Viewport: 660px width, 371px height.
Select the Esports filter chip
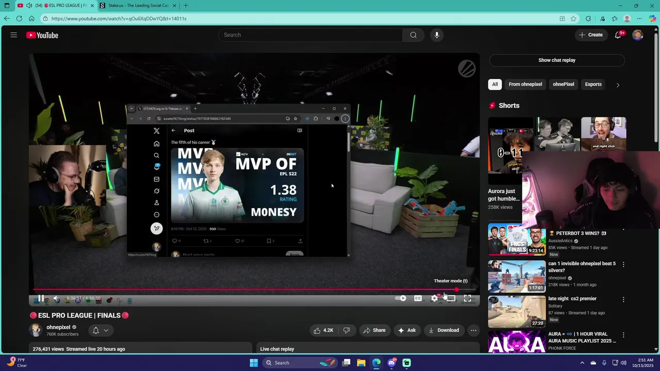click(593, 85)
